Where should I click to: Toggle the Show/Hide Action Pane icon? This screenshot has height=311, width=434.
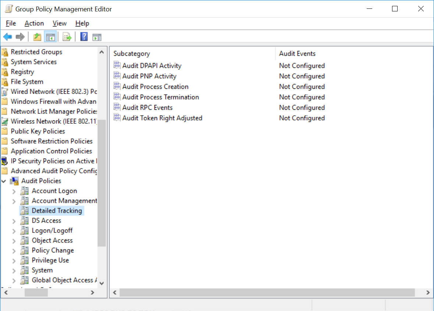tap(97, 37)
